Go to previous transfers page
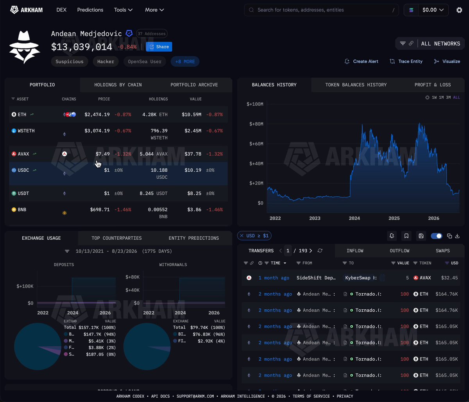469x402 pixels. (x=280, y=251)
